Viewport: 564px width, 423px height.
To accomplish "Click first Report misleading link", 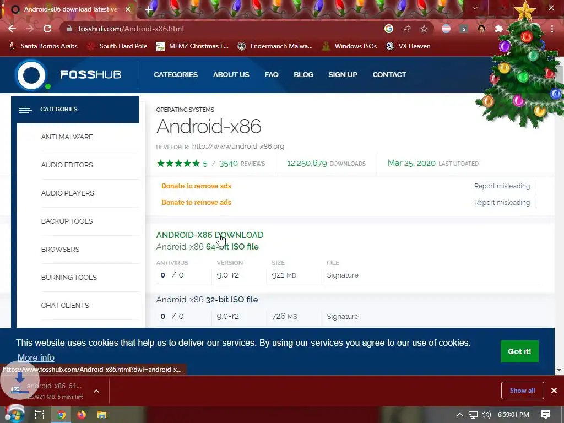I will coord(502,186).
